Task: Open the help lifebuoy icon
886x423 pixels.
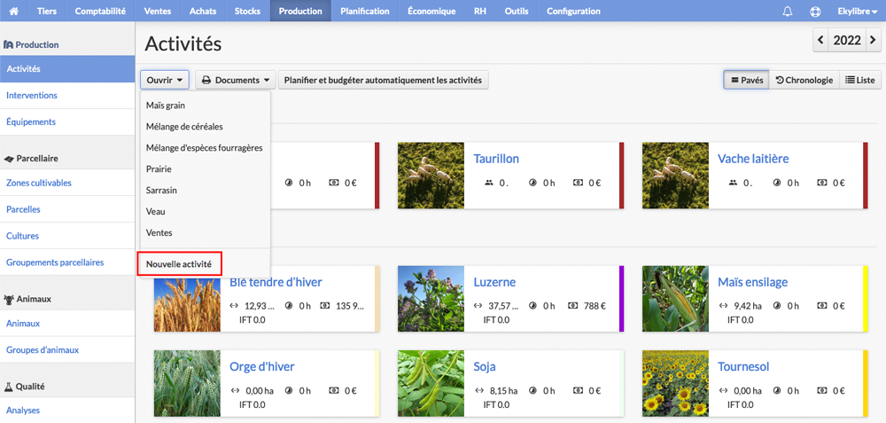Action: tap(814, 11)
